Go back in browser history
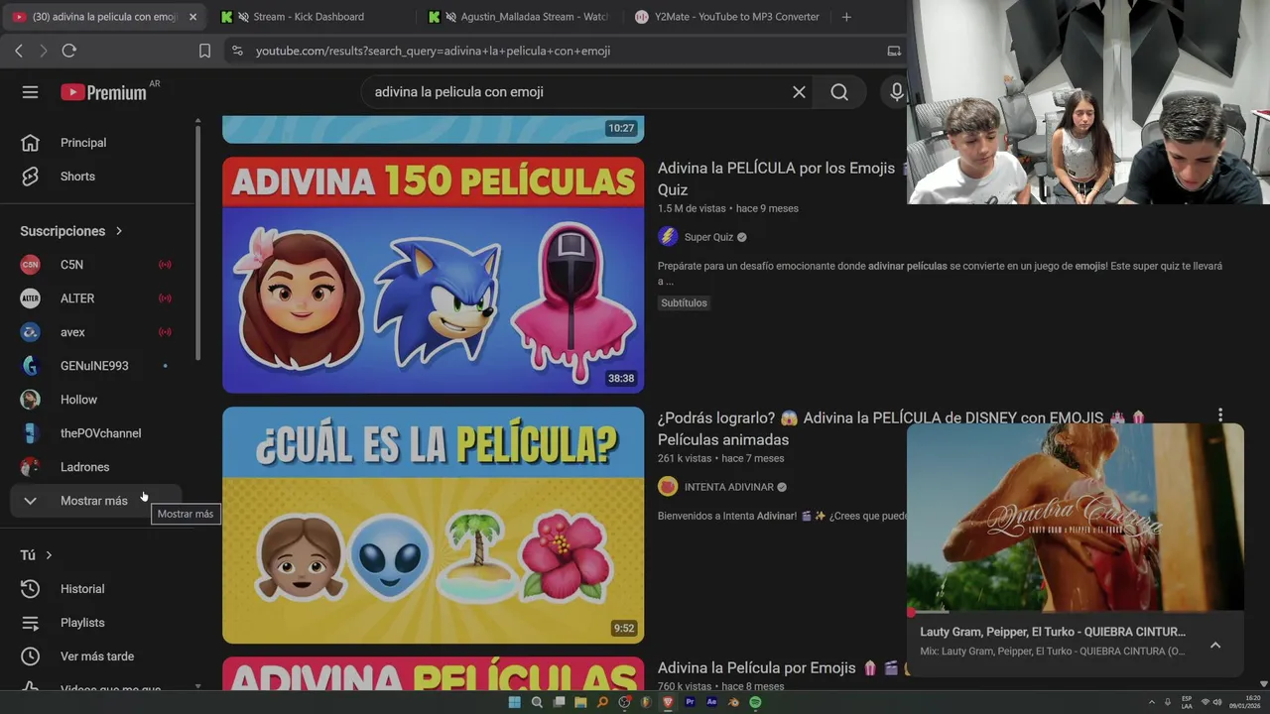The image size is (1270, 714). pyautogui.click(x=19, y=51)
